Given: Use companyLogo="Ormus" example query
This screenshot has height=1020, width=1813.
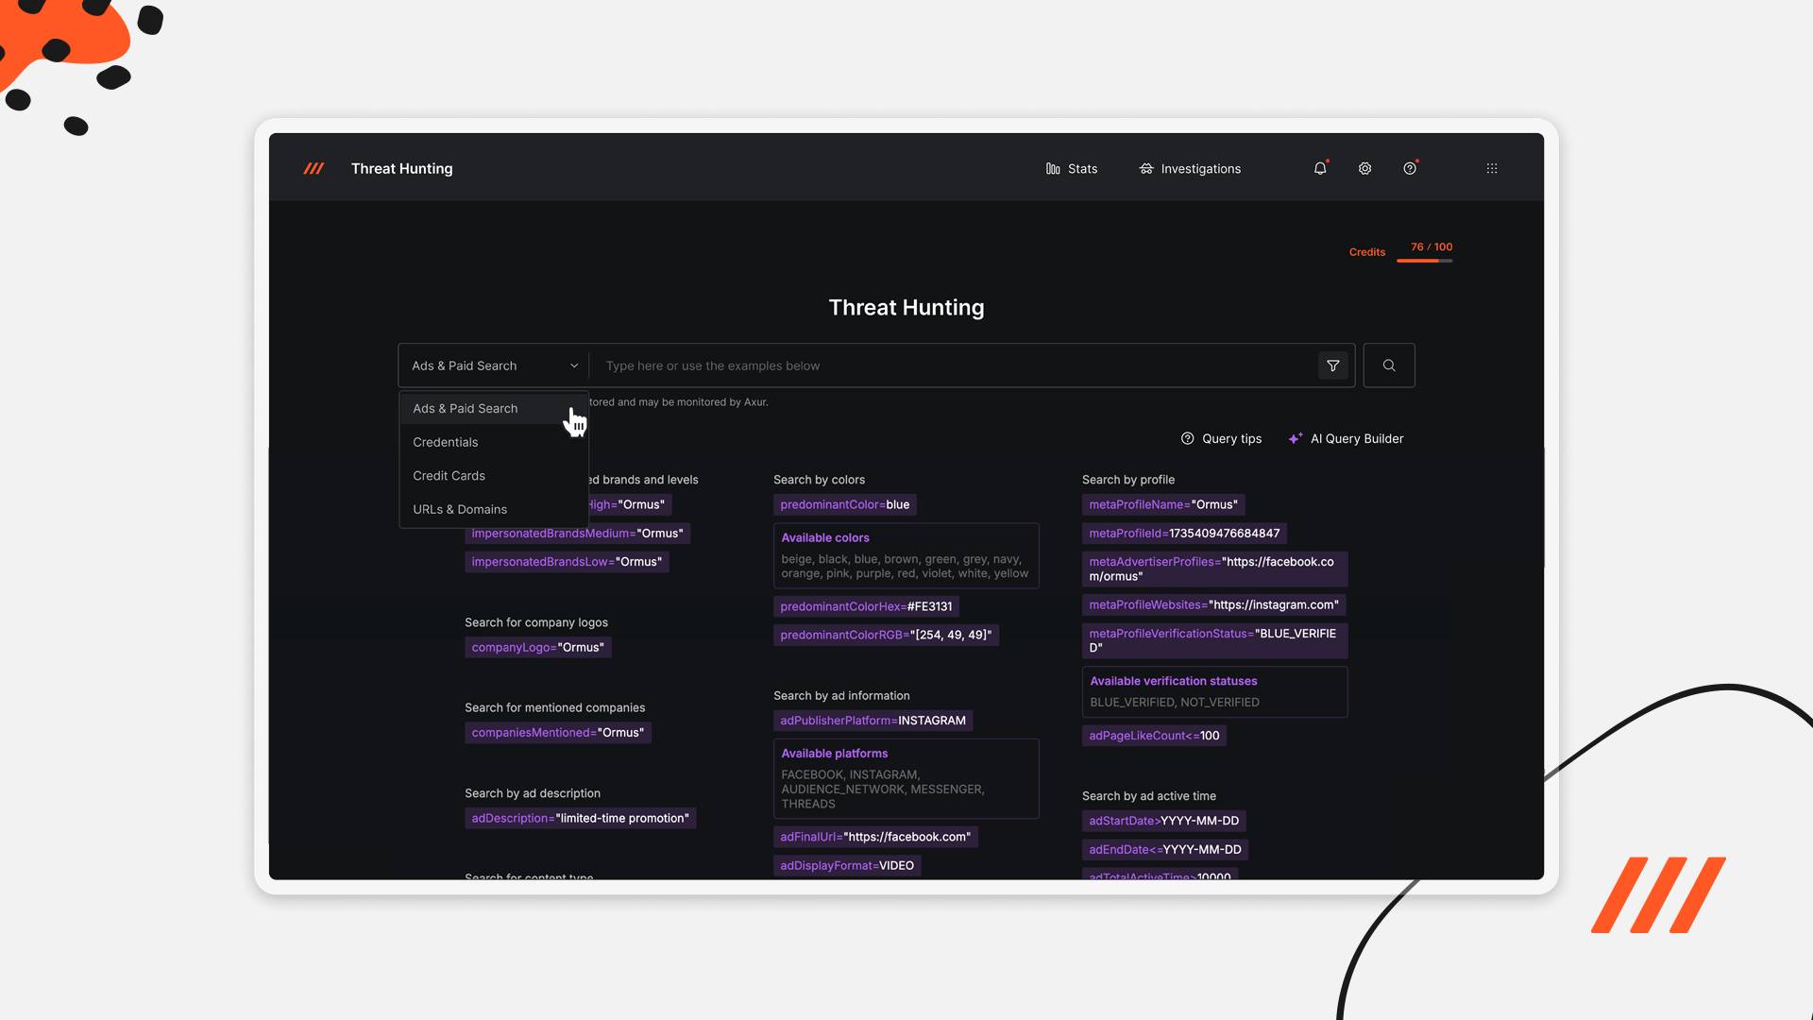Looking at the screenshot, I should pos(537,647).
